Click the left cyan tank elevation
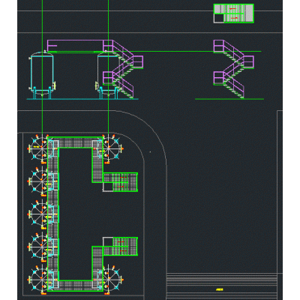The width and height of the screenshot is (300, 300). click(x=42, y=75)
